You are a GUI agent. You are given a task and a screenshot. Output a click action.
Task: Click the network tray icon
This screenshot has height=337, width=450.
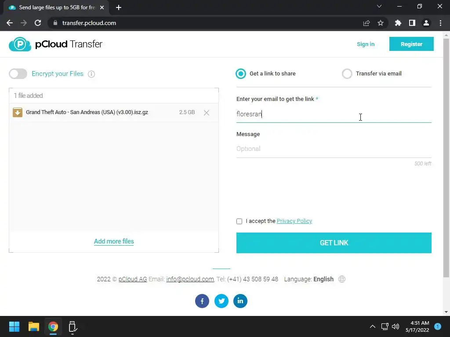[x=385, y=326]
